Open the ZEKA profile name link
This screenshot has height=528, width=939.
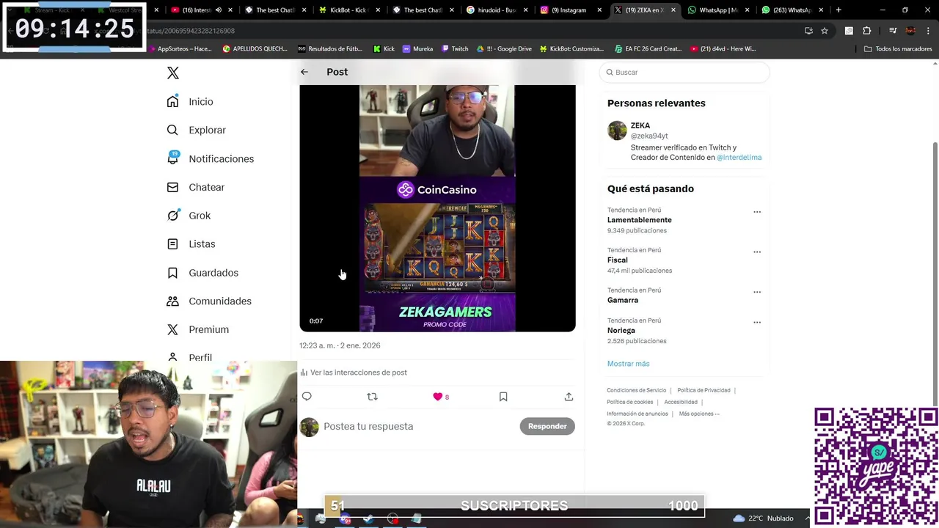(x=640, y=125)
